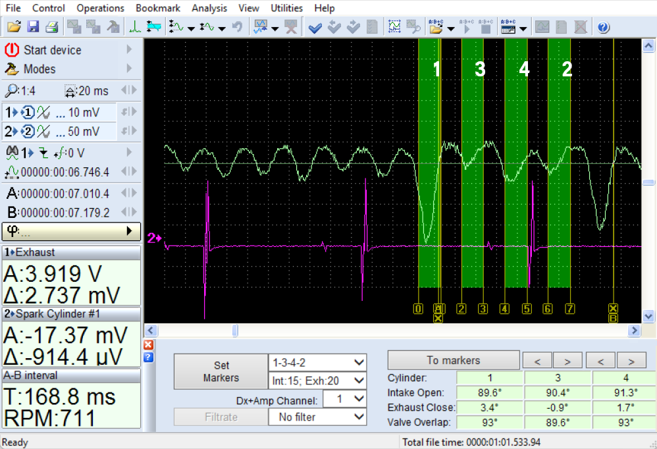This screenshot has height=449, width=657.
Task: Select marker B at waveform bottom right
Action: click(613, 319)
